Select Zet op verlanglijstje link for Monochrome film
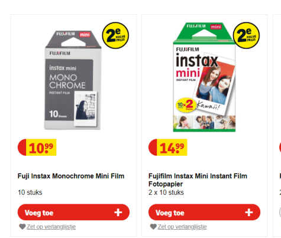Image resolution: width=281 pixels, height=238 pixels. pos(51,227)
